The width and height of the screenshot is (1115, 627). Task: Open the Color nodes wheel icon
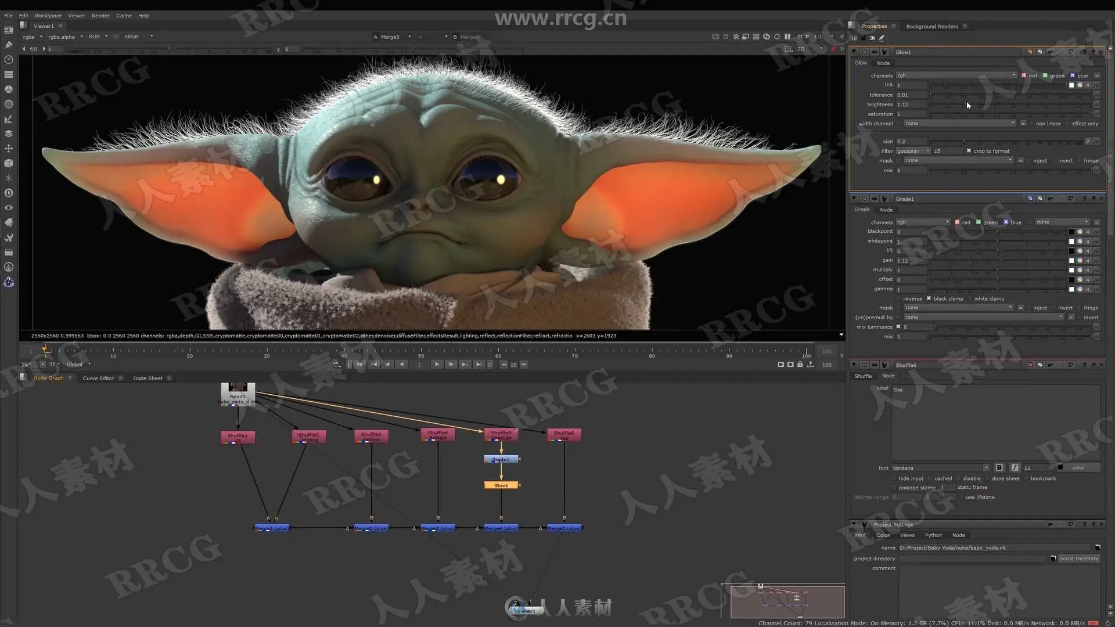(x=9, y=89)
